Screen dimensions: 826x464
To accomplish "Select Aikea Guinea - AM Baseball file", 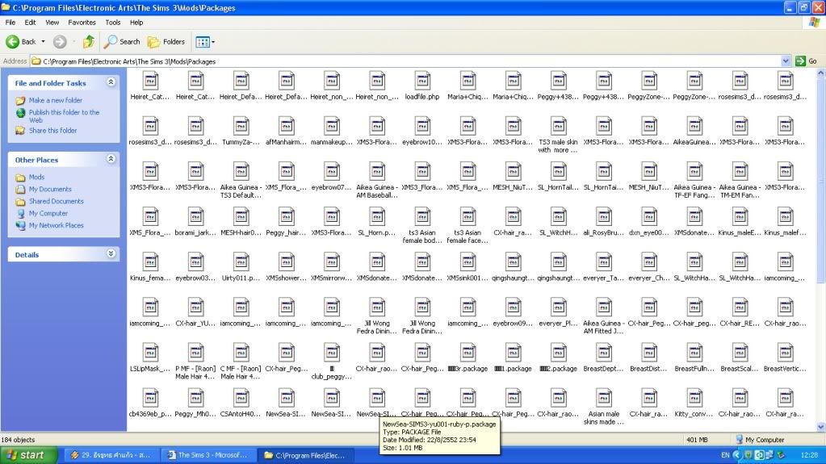I will click(x=377, y=172).
